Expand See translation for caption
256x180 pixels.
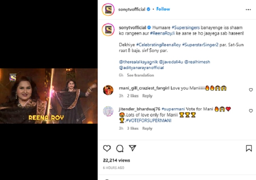coord(141,75)
